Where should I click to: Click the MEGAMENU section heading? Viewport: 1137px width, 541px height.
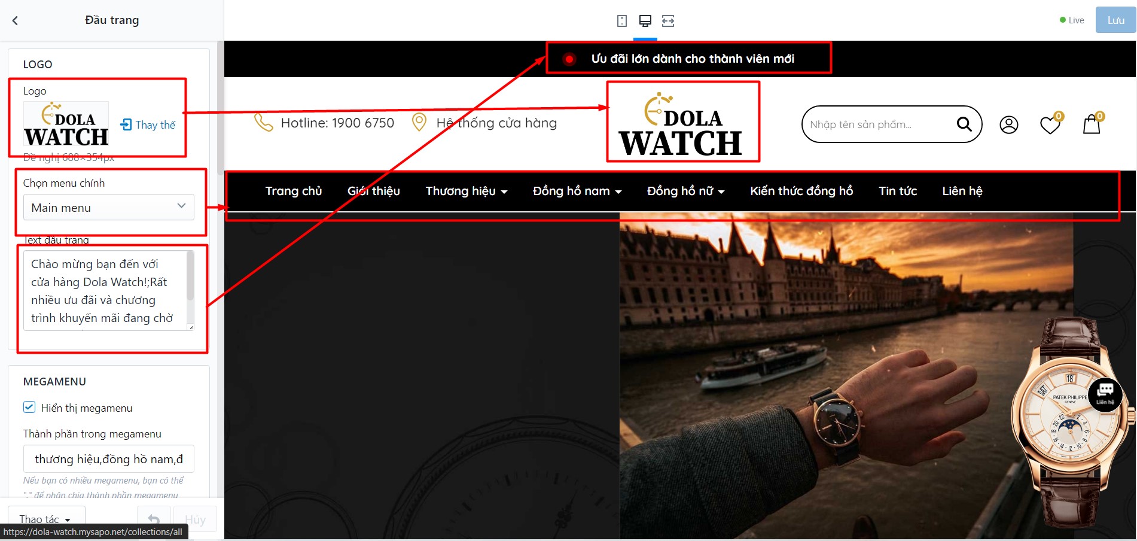click(x=54, y=382)
